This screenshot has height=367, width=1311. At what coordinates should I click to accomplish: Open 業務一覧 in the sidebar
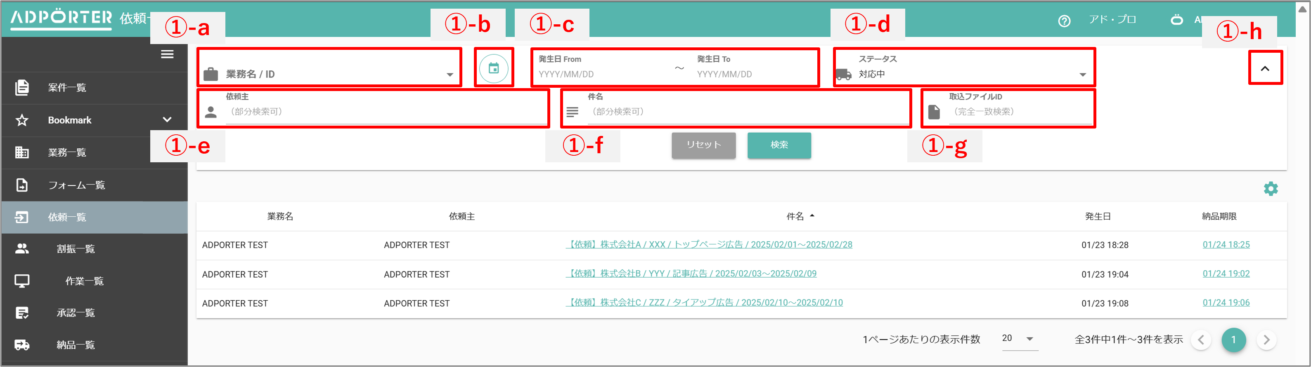point(67,152)
